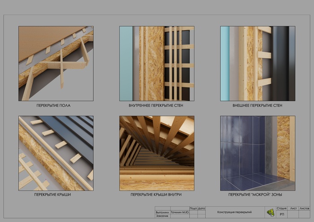
Task: Click the Листов header cell
Action: [304, 209]
